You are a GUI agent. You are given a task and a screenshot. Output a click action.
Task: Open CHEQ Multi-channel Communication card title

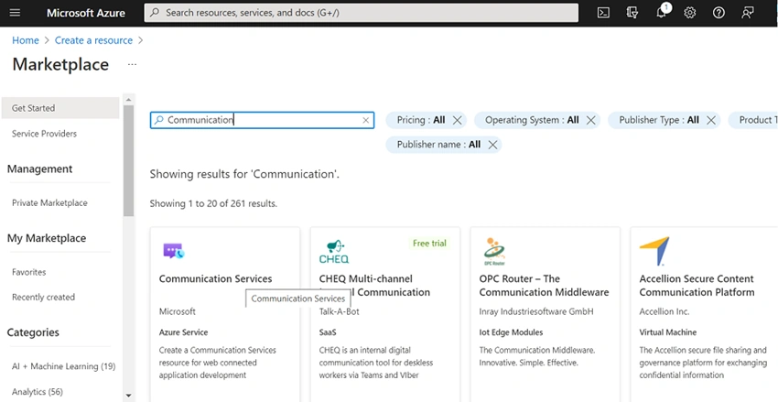click(374, 286)
